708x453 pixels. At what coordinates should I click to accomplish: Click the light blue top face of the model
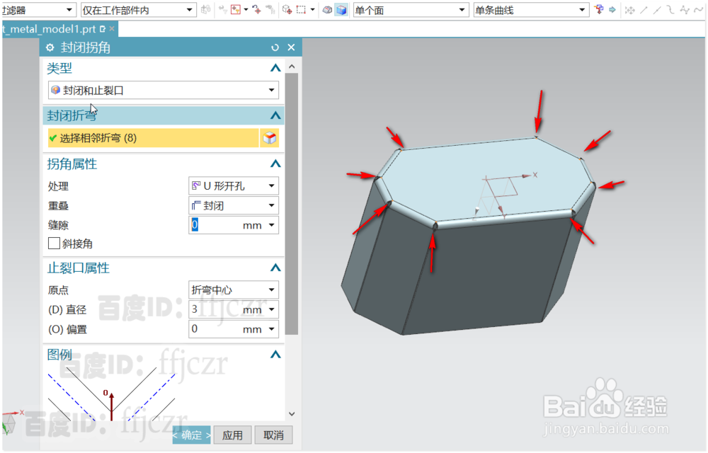[x=474, y=176]
